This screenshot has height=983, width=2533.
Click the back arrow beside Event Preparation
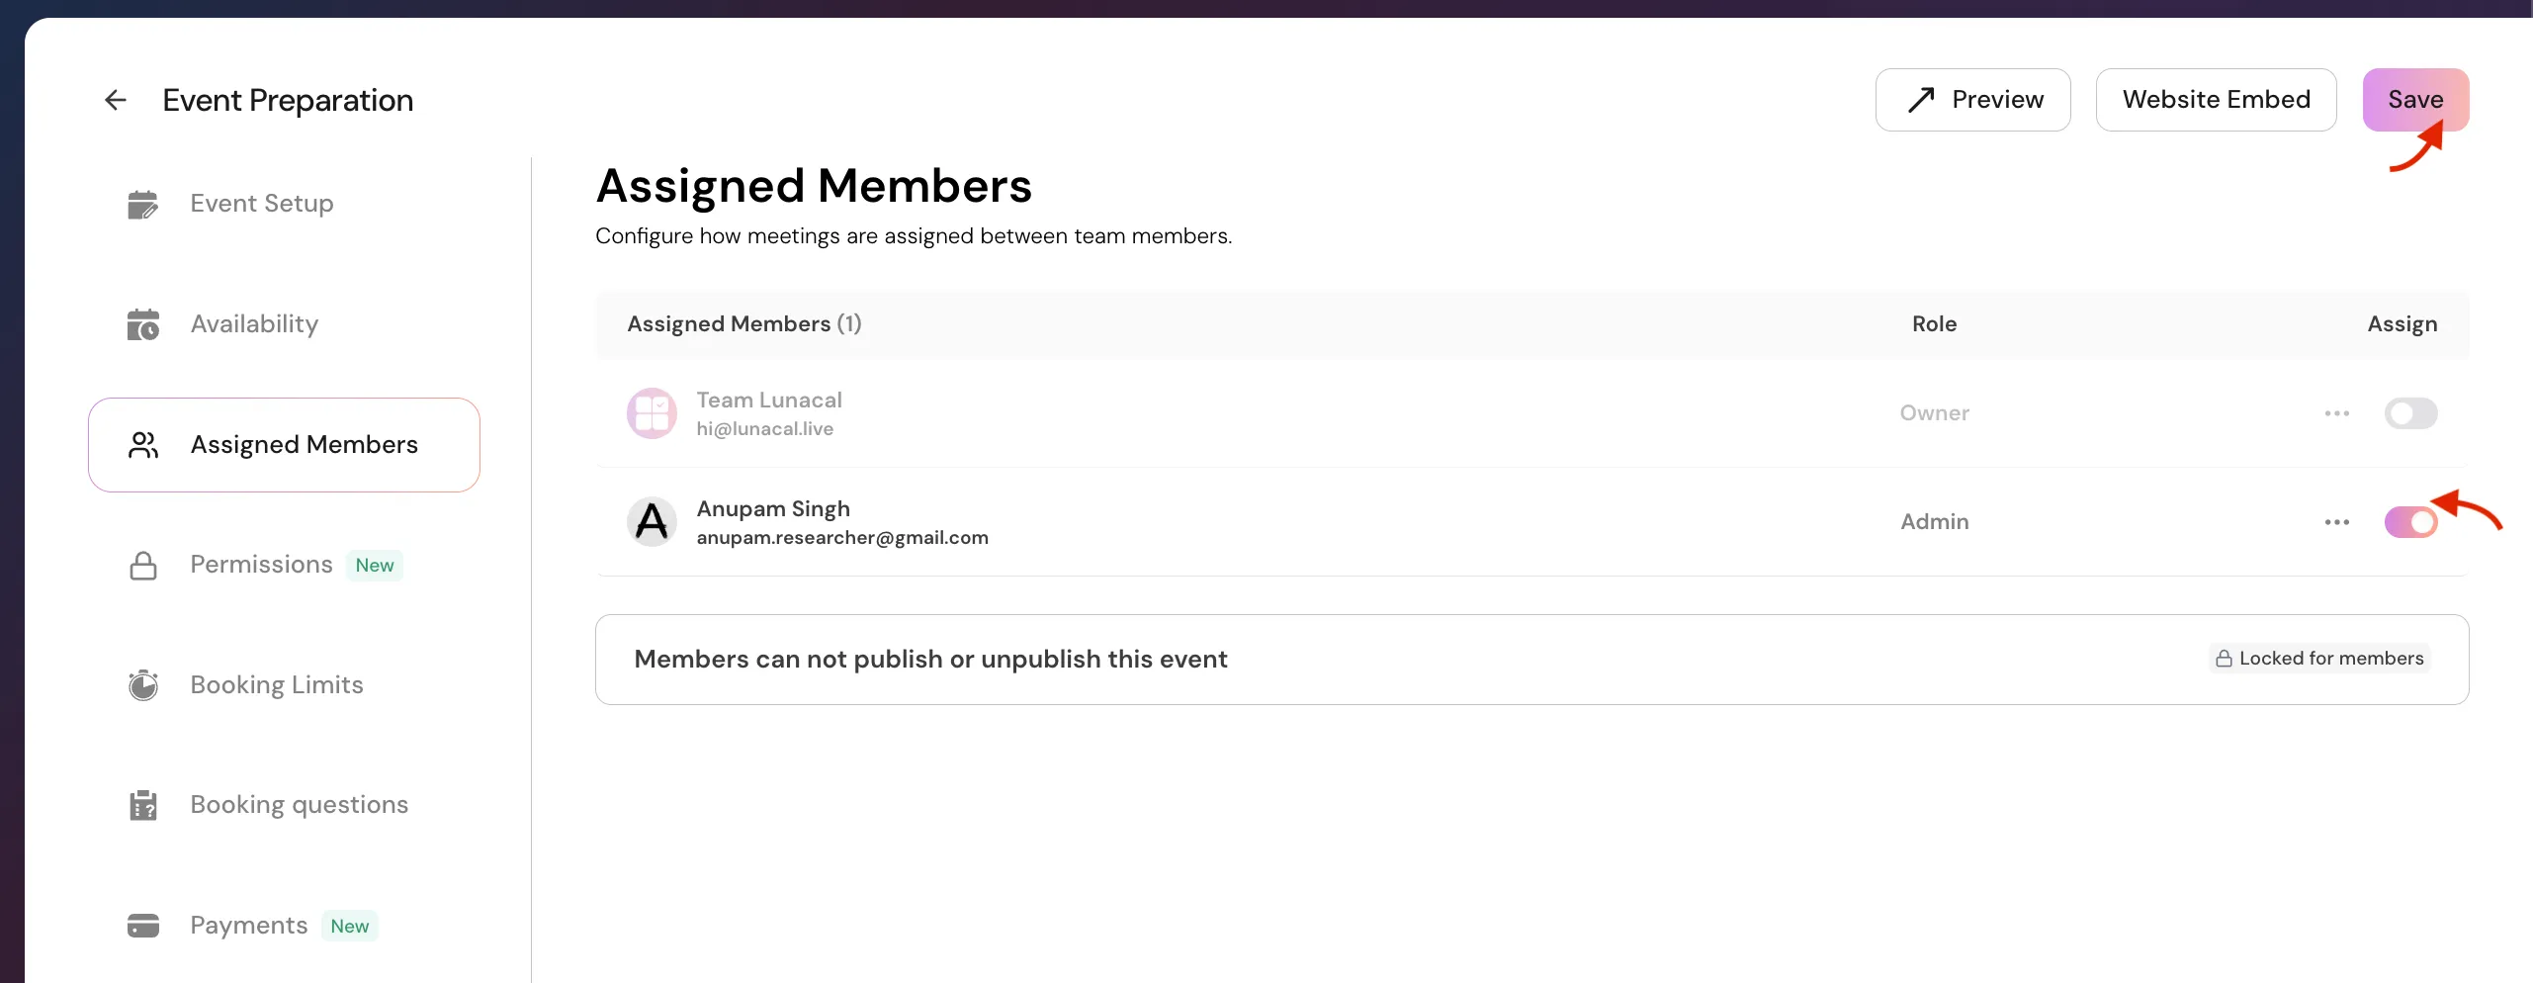pos(116,100)
